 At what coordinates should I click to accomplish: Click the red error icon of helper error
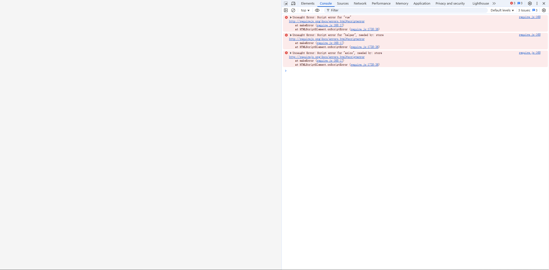tap(286, 35)
